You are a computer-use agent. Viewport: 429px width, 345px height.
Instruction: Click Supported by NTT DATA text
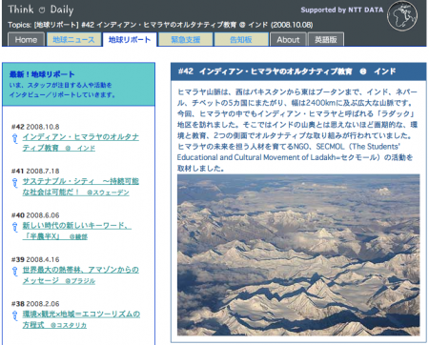click(342, 10)
